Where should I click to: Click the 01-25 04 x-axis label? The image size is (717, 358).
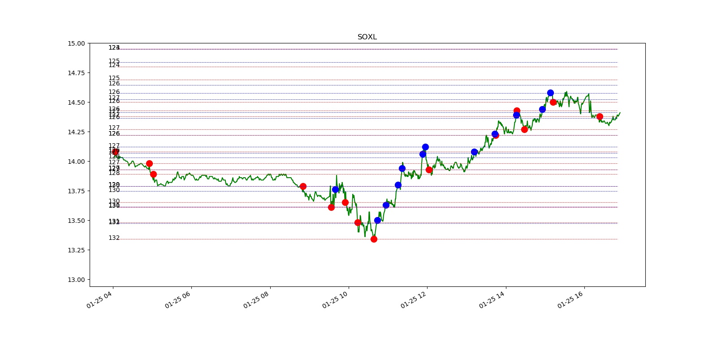click(99, 300)
